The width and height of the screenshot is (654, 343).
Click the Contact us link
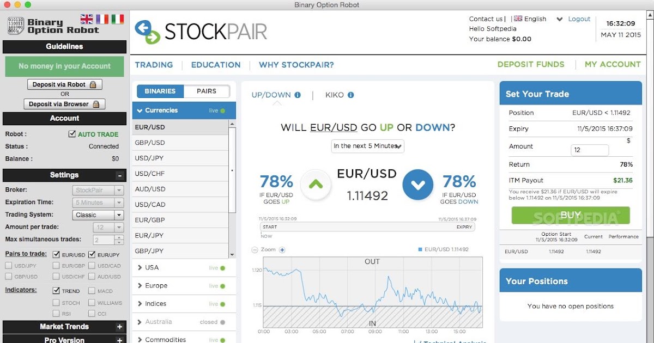(x=486, y=19)
